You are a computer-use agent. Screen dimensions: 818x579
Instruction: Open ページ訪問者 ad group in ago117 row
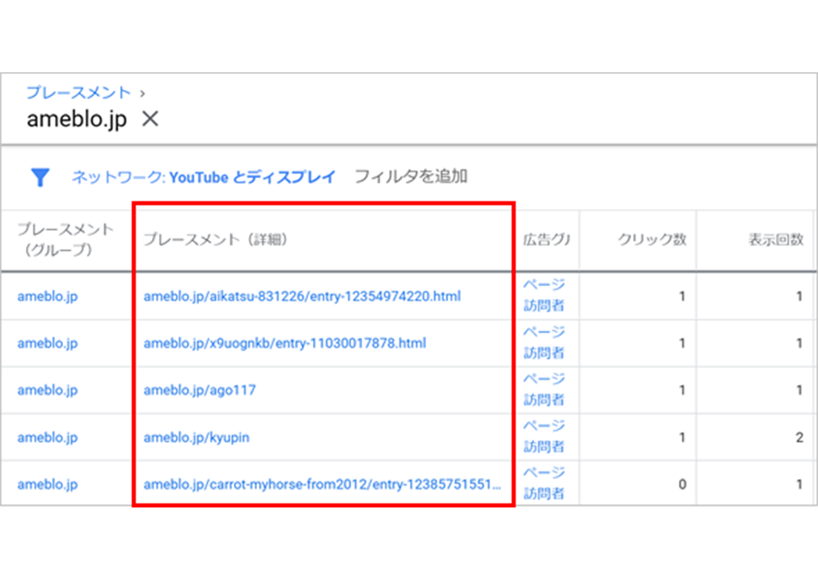(x=544, y=390)
